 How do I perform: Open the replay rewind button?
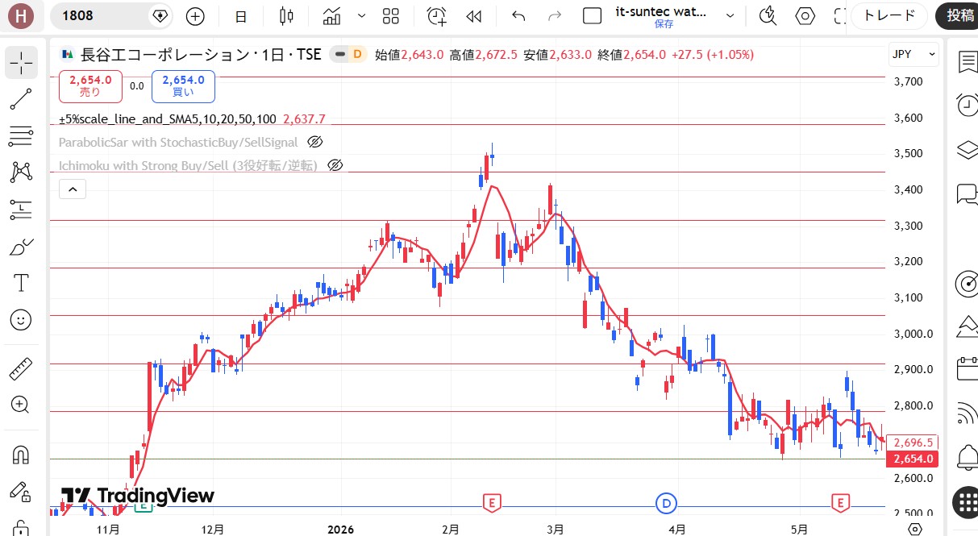[474, 15]
